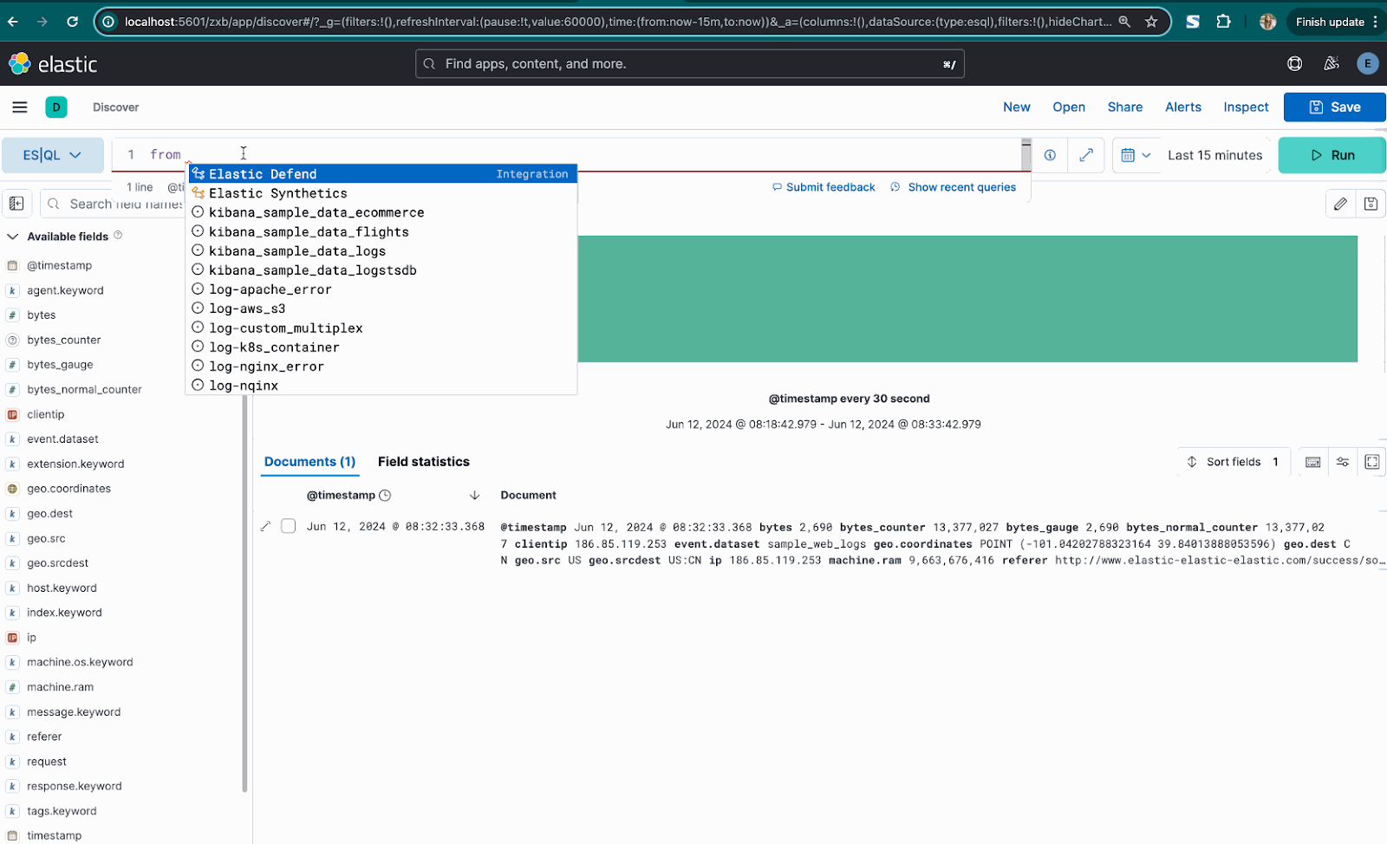Choose kibana_sample_data_ecommerce suggestion

pyautogui.click(x=381, y=212)
